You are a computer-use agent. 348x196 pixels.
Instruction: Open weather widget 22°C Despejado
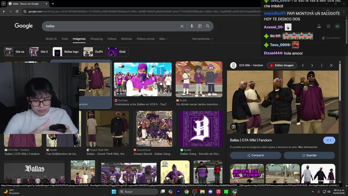[x=11, y=192]
